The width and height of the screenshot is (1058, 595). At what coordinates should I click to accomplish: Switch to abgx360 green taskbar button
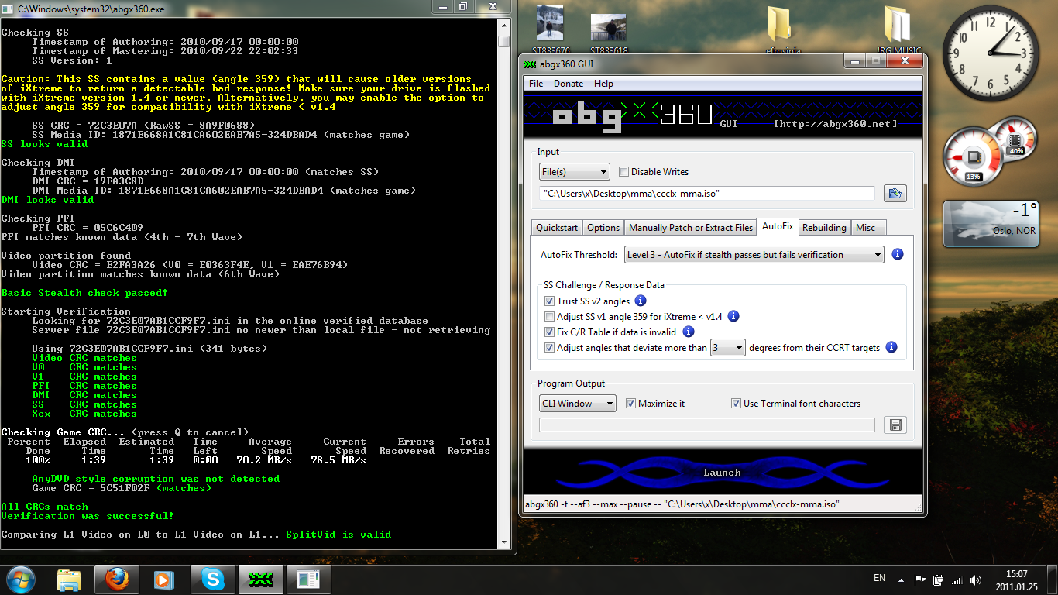coord(260,580)
